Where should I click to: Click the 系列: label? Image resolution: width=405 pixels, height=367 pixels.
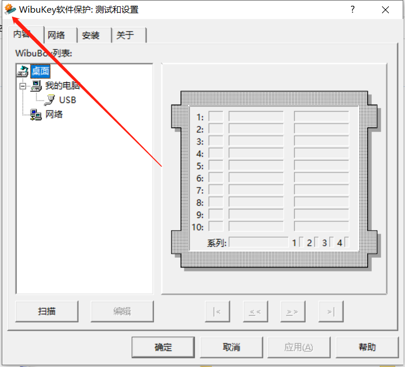click(x=217, y=243)
